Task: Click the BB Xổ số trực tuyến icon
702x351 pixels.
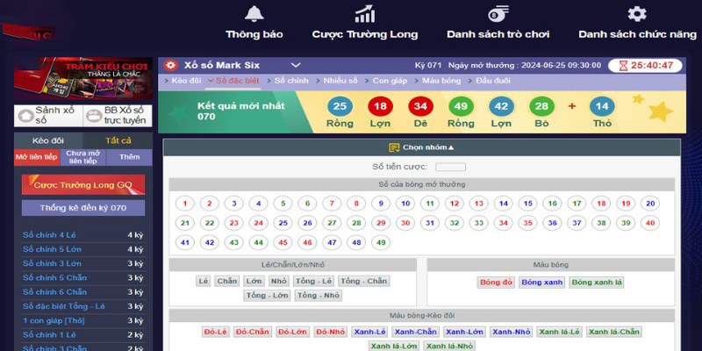Action: (93, 116)
